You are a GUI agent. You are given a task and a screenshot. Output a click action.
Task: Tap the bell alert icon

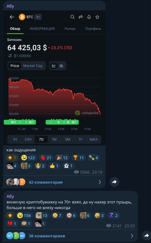pyautogui.click(x=89, y=17)
